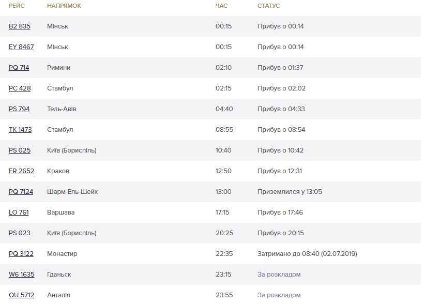View flight LO 761 from Варшава

tap(19, 212)
